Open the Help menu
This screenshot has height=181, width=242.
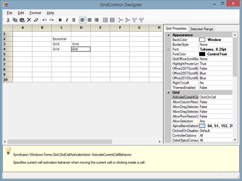click(50, 13)
